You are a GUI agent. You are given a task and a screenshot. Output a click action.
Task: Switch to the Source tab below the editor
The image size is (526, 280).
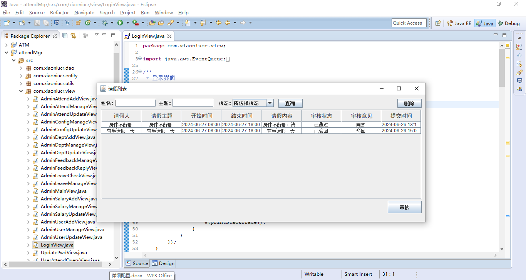click(137, 263)
